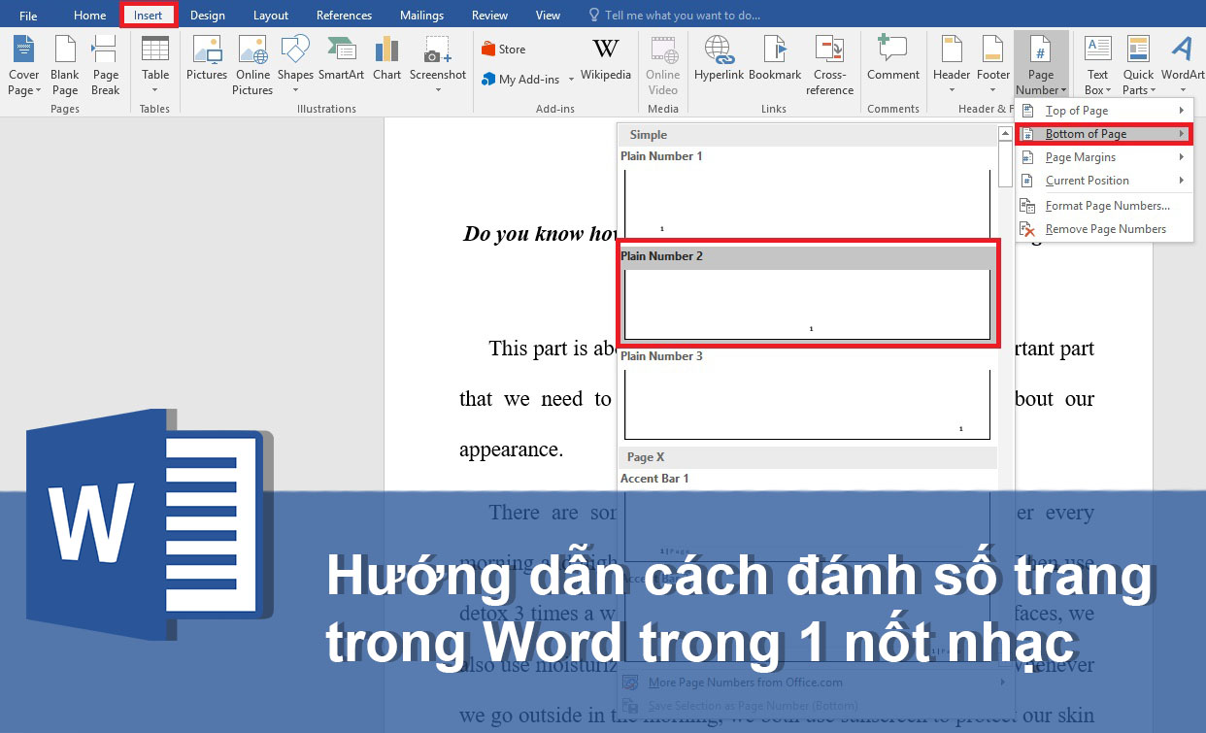
Task: Insert a Bookmark
Action: click(775, 58)
